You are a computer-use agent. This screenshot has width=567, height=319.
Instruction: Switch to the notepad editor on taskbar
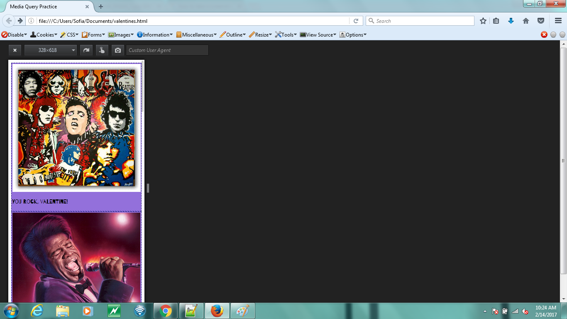[191, 311]
